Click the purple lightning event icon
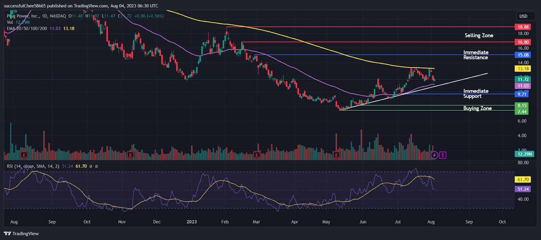Viewport: 541px width, 240px height. pos(434,155)
